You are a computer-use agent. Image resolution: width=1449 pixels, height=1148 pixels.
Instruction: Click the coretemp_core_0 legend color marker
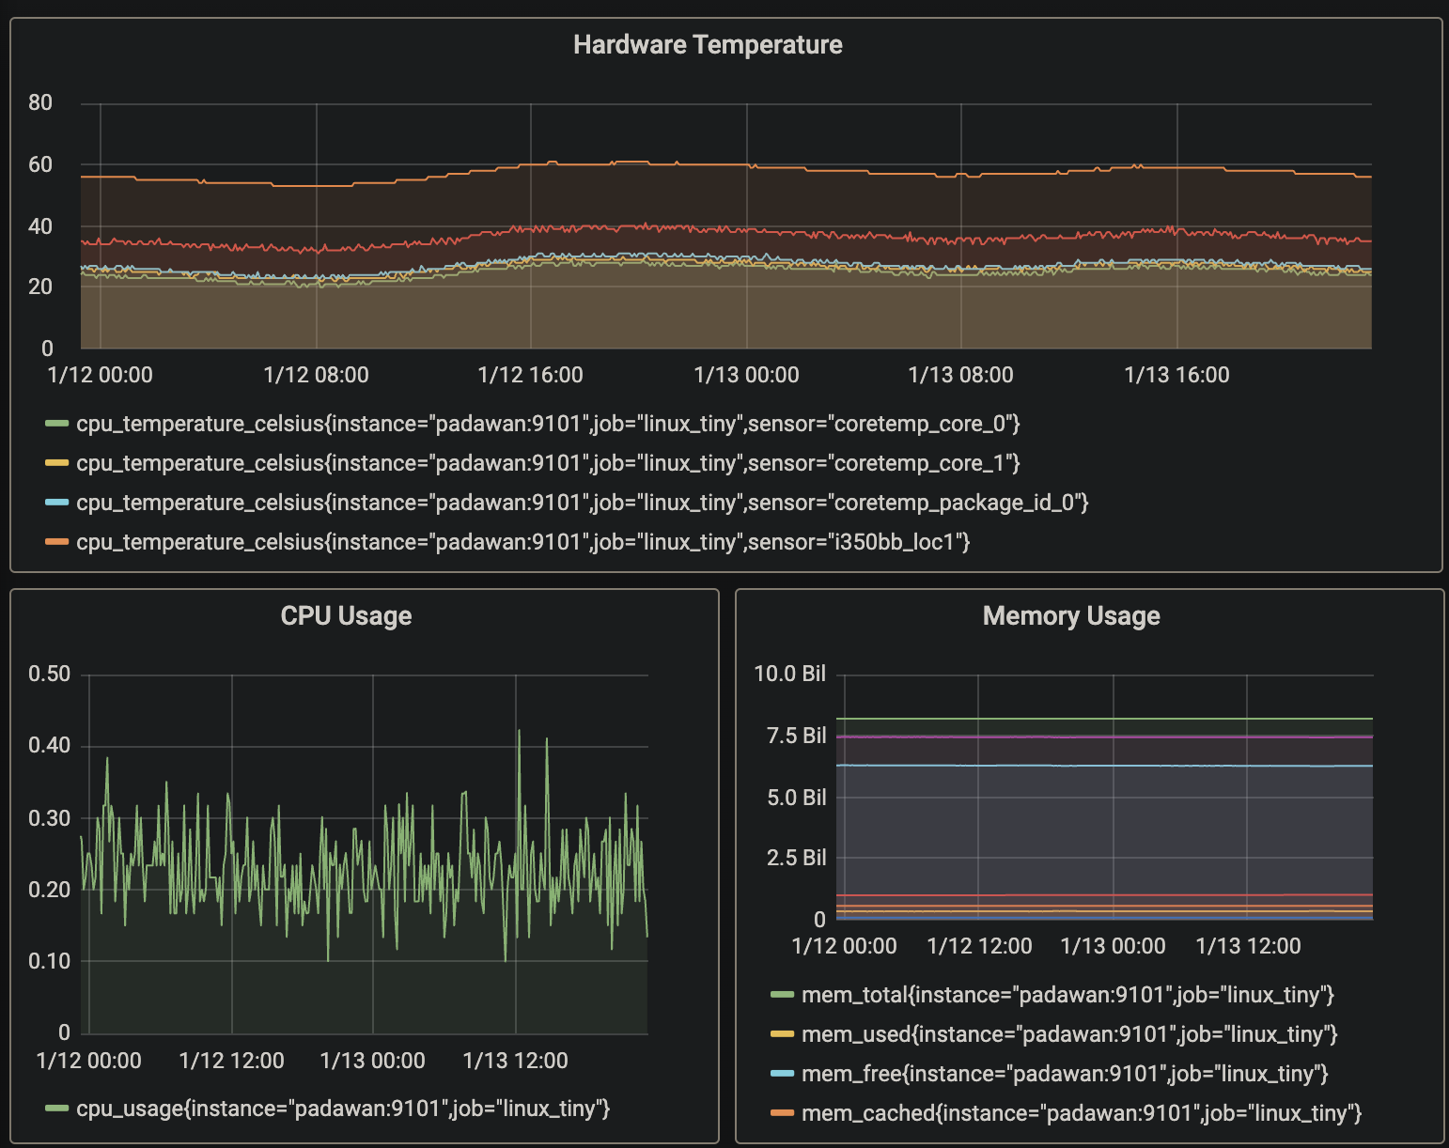pyautogui.click(x=55, y=424)
